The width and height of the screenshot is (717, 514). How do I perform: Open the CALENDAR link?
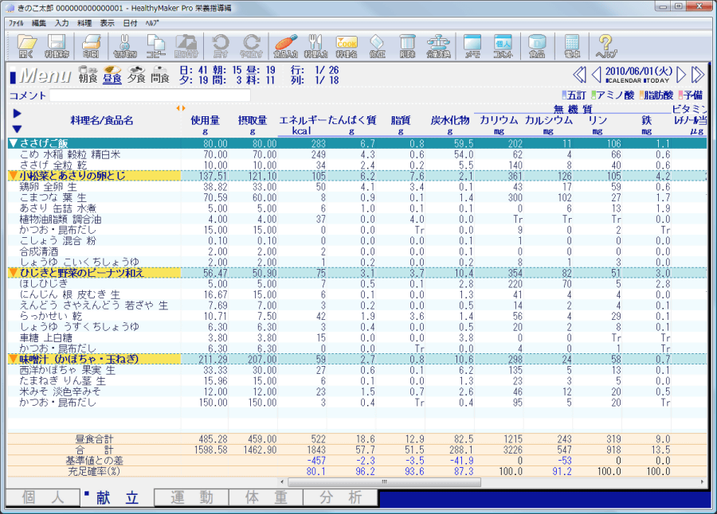[623, 81]
